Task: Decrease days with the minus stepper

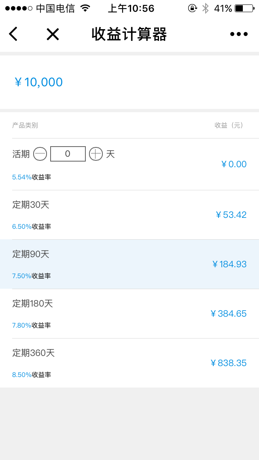Action: click(x=40, y=154)
